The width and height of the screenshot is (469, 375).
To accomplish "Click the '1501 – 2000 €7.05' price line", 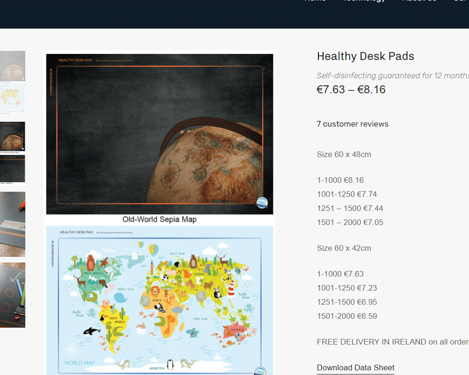I will [350, 222].
